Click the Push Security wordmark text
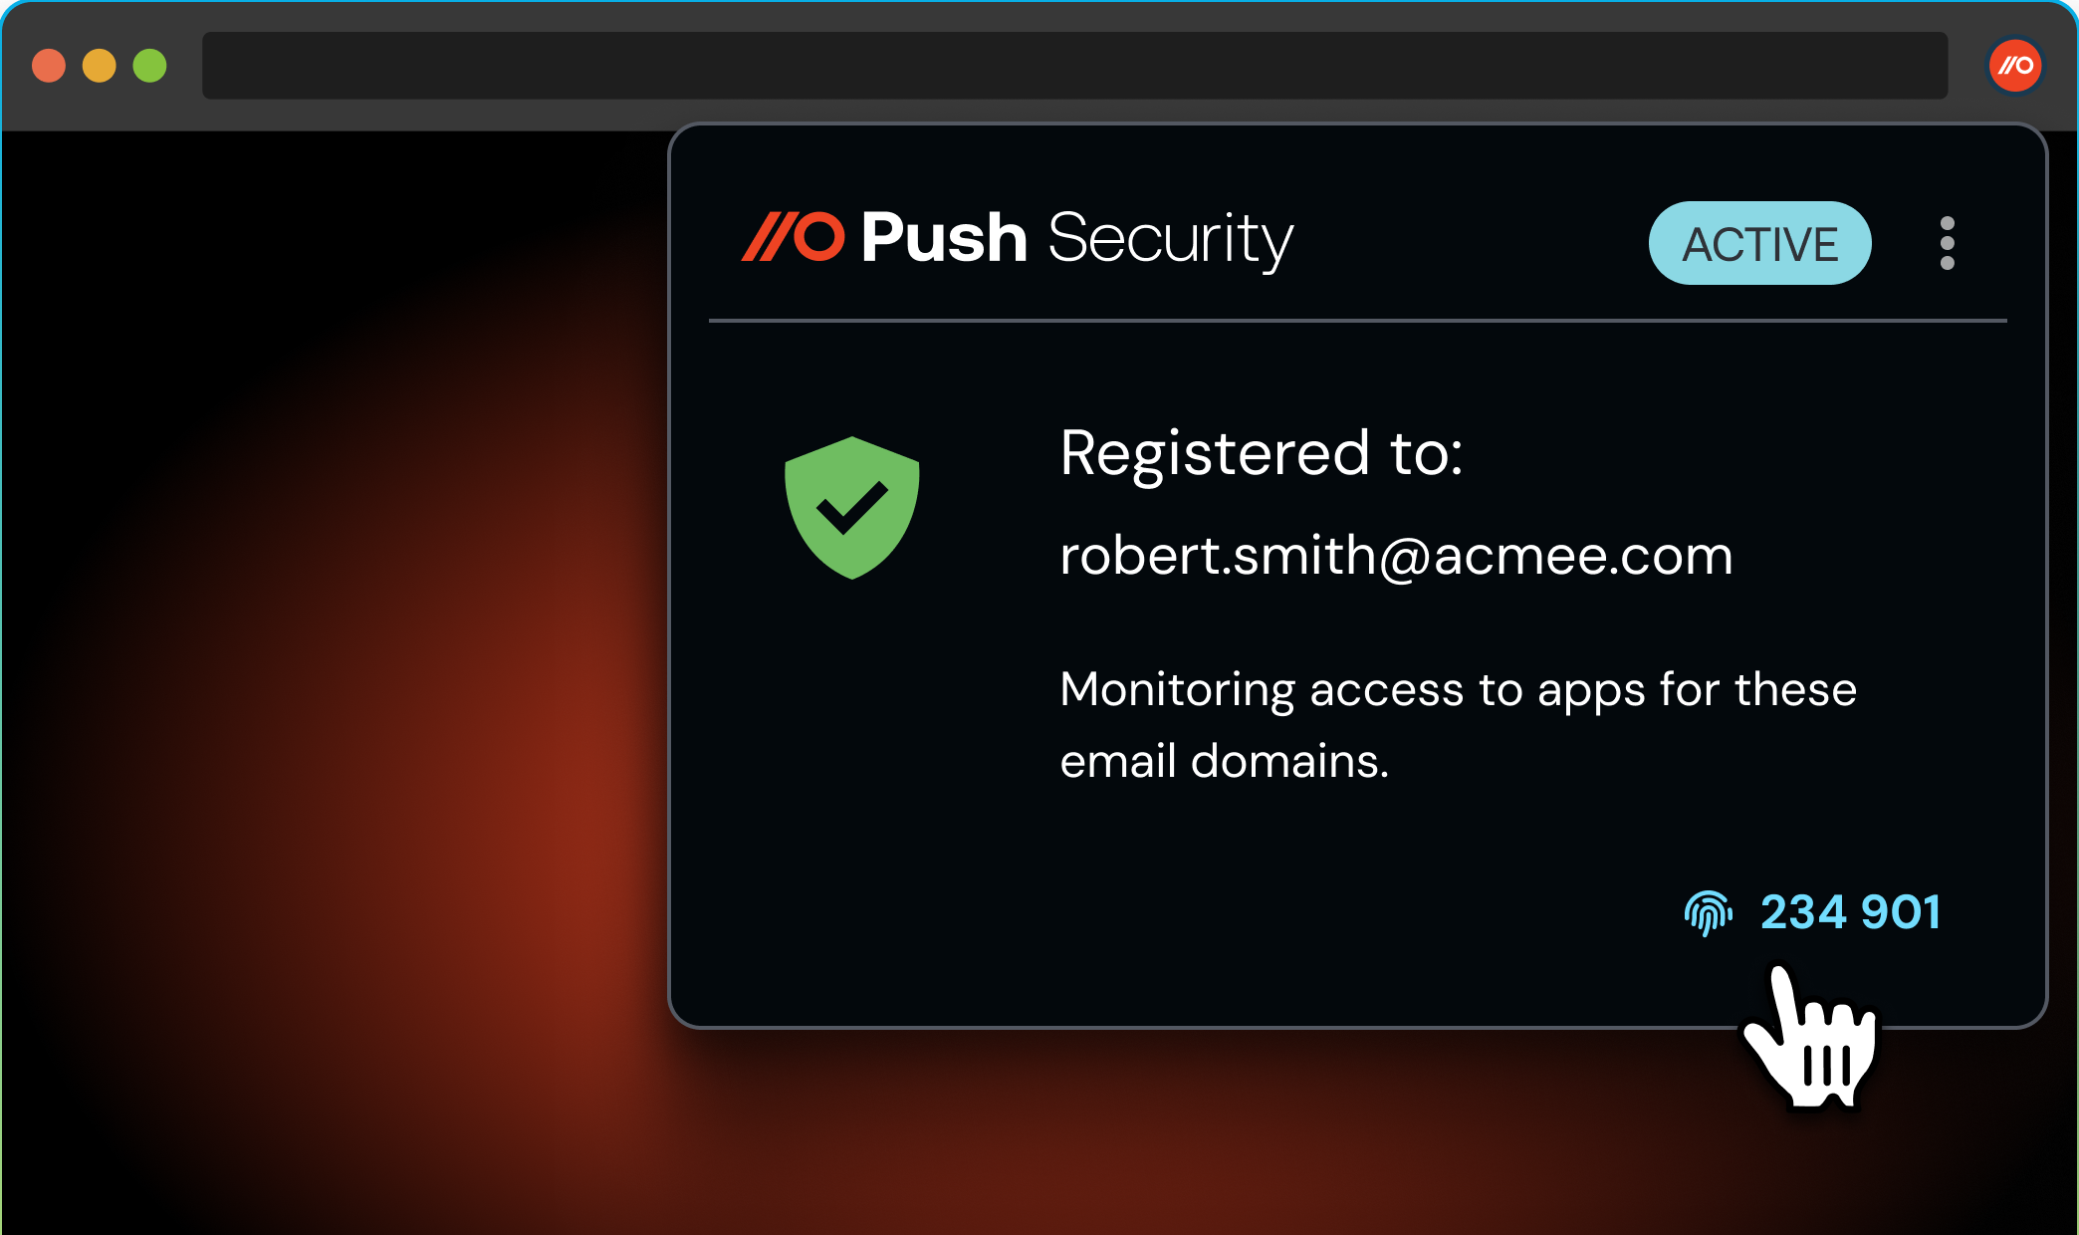2079x1235 pixels. pos(1076,240)
